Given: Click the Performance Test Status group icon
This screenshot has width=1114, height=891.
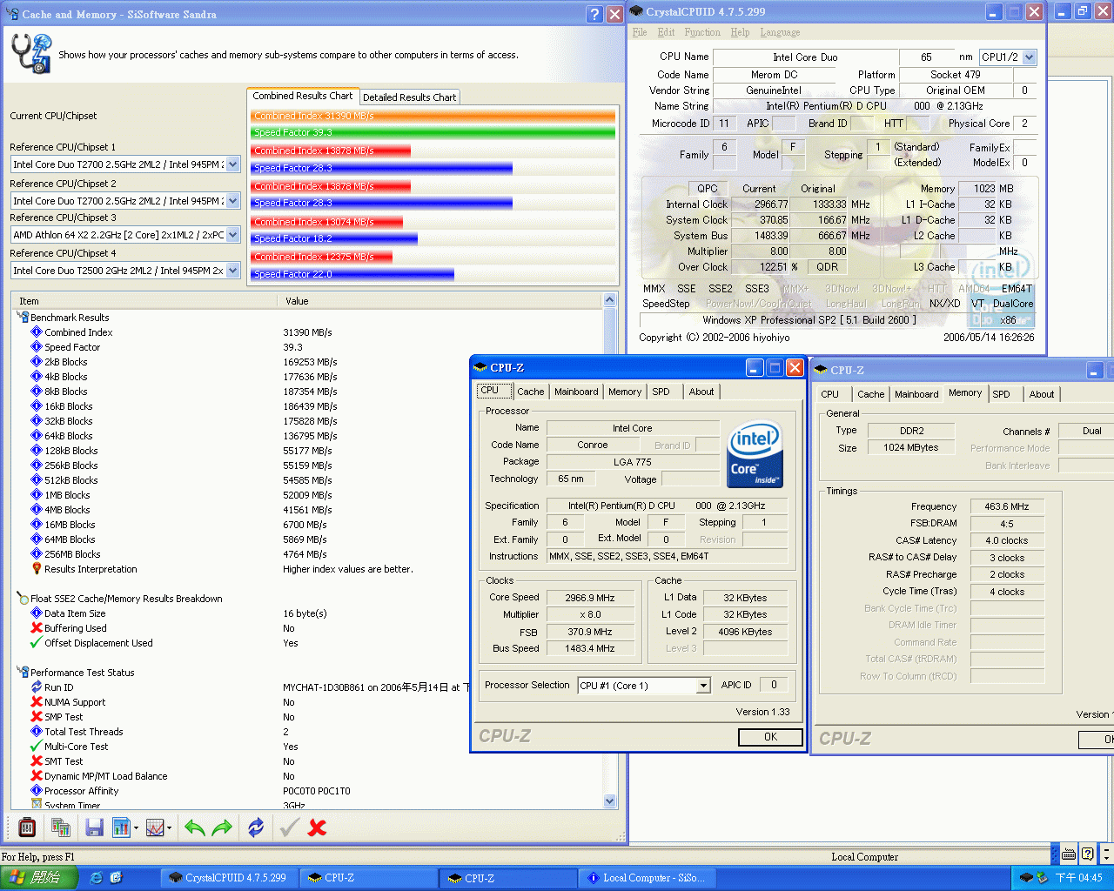Looking at the screenshot, I should (x=23, y=673).
